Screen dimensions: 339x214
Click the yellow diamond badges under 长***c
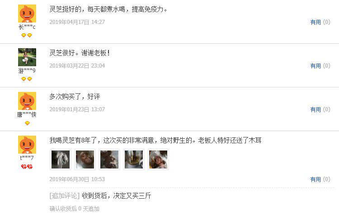(27, 35)
